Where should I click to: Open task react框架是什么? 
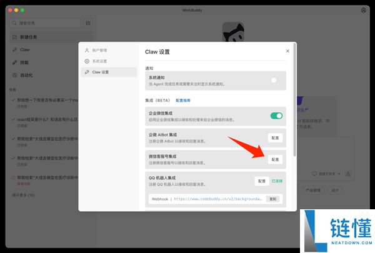pyautogui.click(x=45, y=122)
